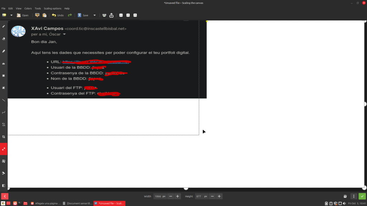Open the three-dot options menu at bottom
367x206 pixels.
tap(354, 196)
